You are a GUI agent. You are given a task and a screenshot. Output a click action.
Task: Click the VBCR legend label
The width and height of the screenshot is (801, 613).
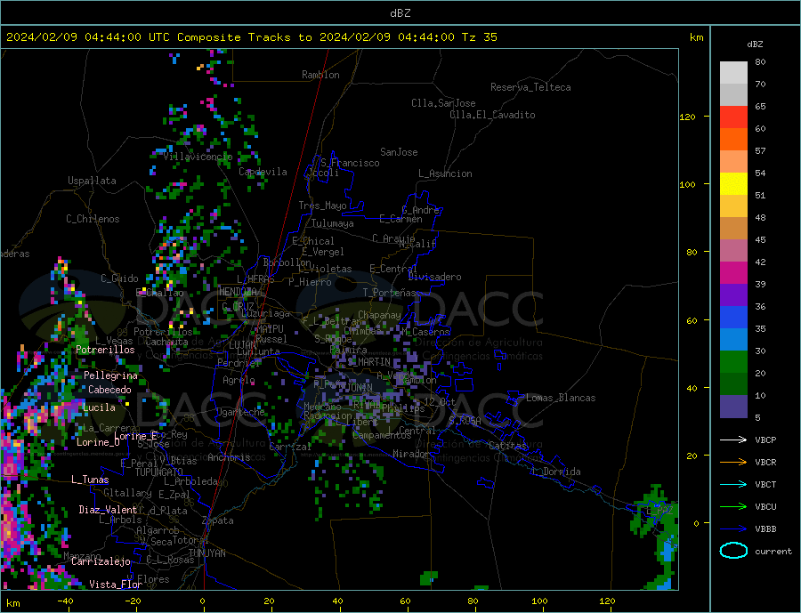765,463
